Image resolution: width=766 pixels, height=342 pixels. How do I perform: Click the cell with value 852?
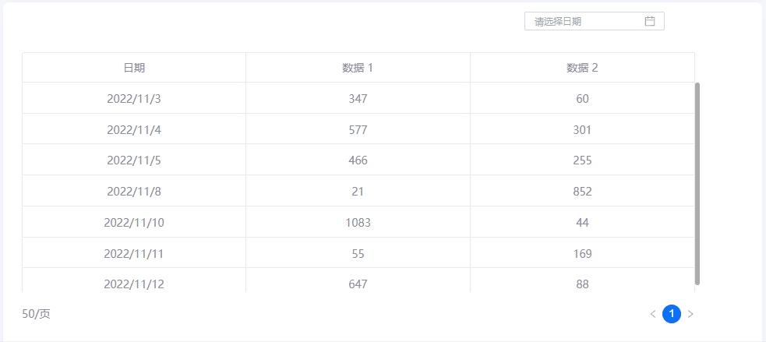(x=582, y=192)
